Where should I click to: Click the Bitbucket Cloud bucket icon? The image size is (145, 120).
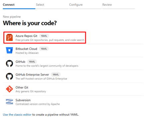pyautogui.click(x=9, y=50)
